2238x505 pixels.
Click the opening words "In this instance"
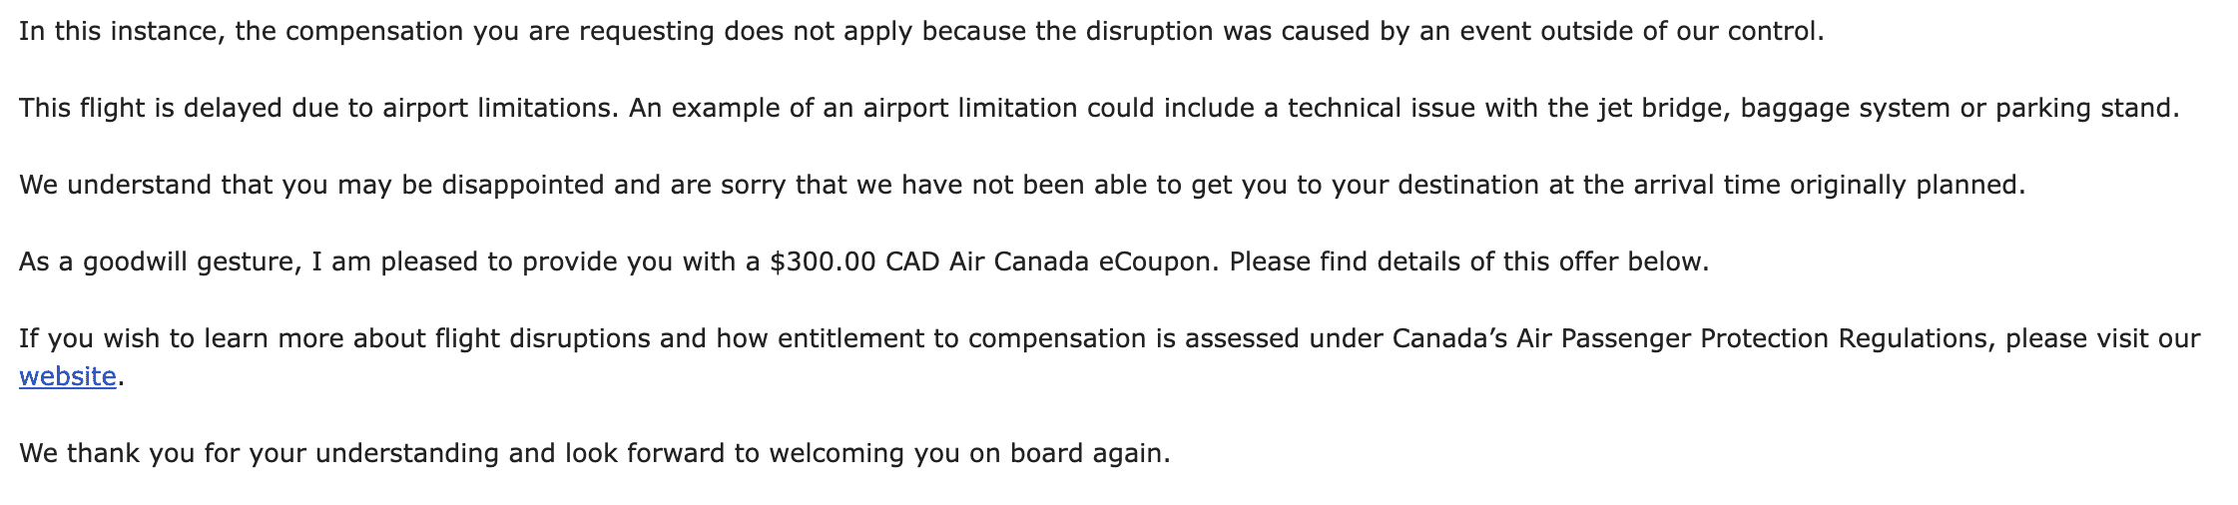111,32
